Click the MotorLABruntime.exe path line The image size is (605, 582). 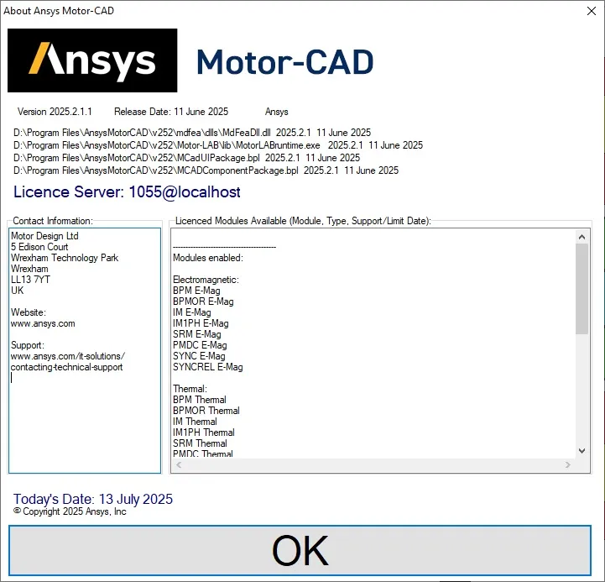click(x=218, y=145)
